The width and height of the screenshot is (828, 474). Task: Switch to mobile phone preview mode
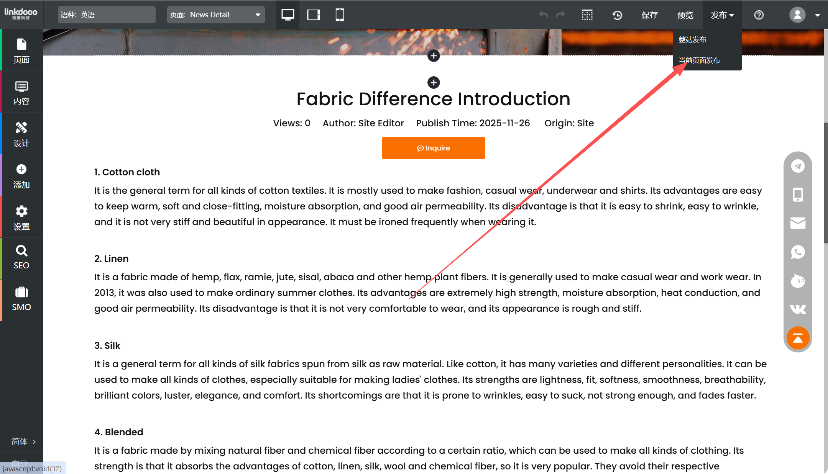click(340, 15)
